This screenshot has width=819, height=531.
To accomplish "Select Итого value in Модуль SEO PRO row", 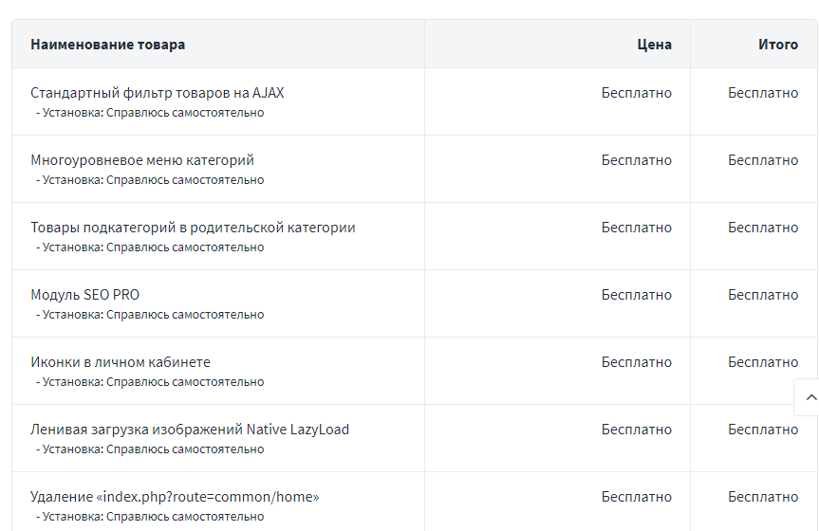I will (x=763, y=295).
